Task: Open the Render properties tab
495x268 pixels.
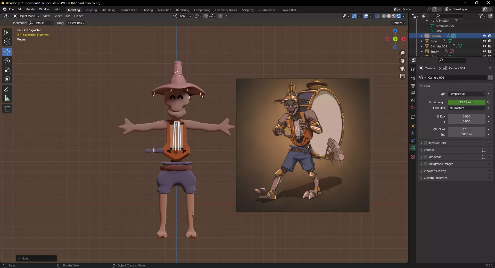Action: (x=413, y=78)
